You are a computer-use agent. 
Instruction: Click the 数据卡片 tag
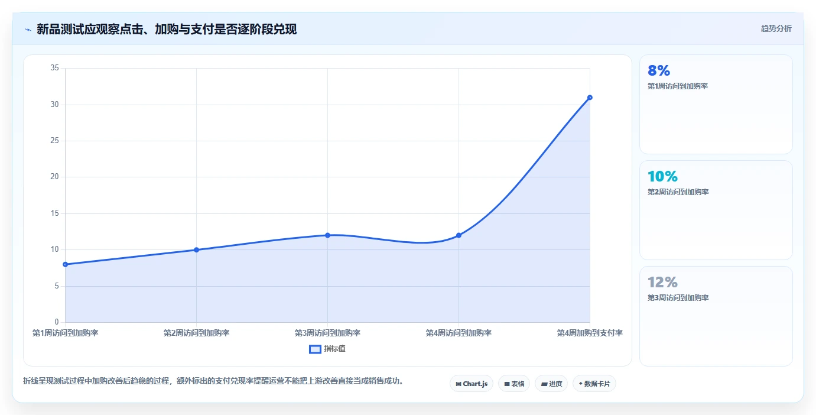click(x=594, y=384)
